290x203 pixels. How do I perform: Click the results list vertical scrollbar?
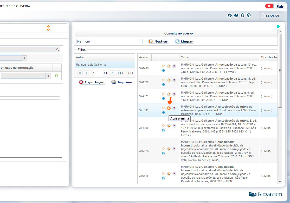click(x=280, y=70)
